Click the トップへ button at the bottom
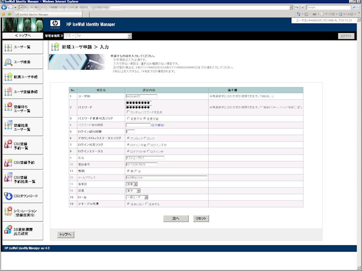362x271 pixels. click(x=66, y=234)
